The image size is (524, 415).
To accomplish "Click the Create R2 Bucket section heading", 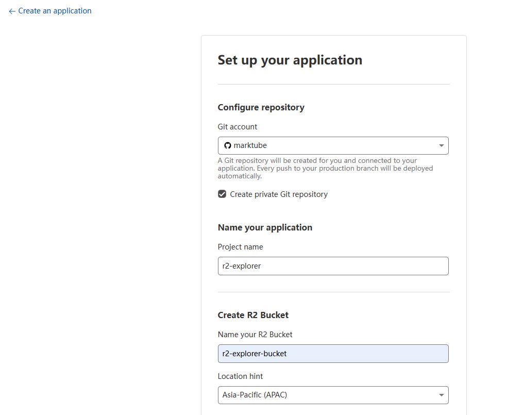I will (x=253, y=315).
